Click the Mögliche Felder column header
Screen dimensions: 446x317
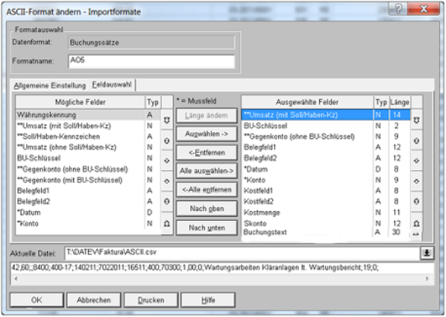pos(80,102)
